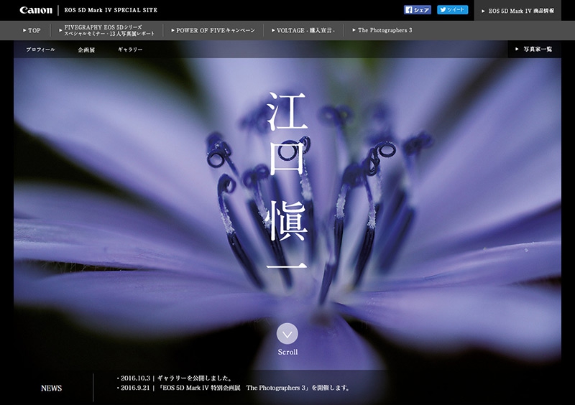Switch to 企画展 tab
Viewport: 575px width, 405px height.
tap(87, 50)
